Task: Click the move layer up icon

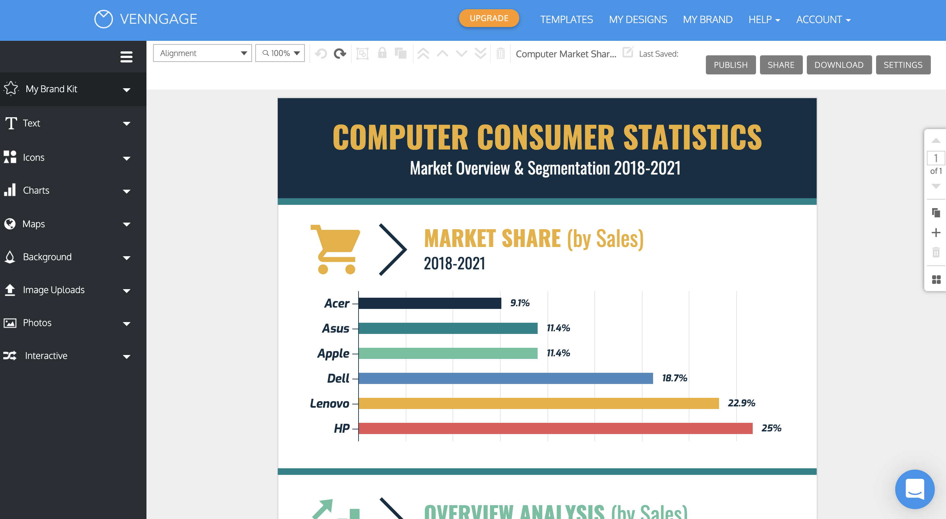Action: pyautogui.click(x=444, y=54)
